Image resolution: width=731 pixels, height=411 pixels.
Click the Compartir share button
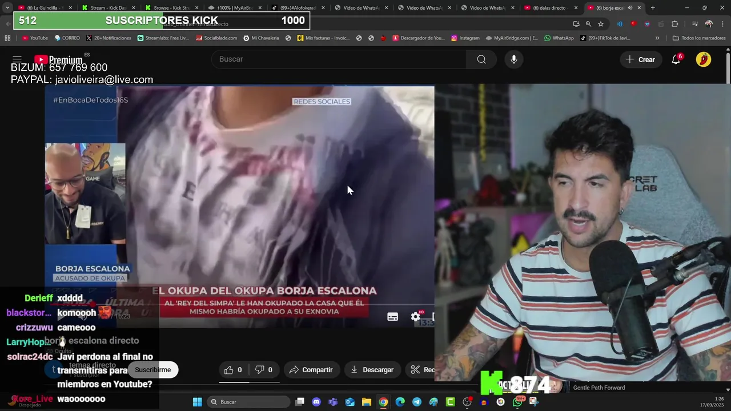(311, 370)
